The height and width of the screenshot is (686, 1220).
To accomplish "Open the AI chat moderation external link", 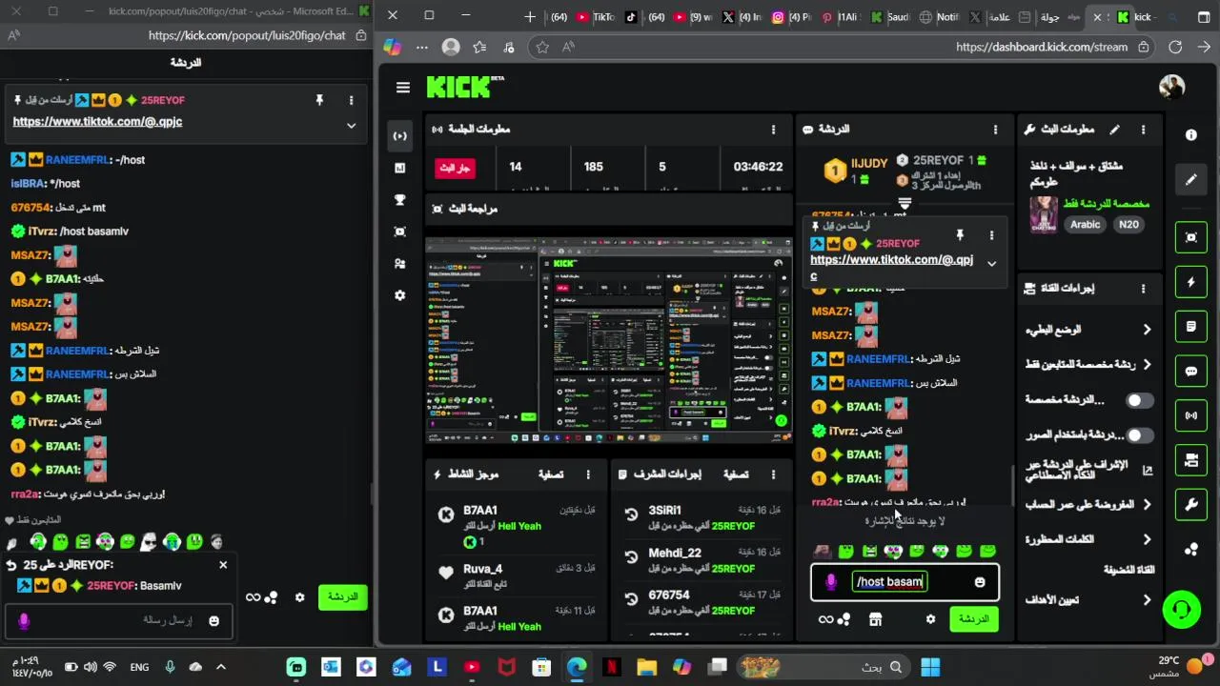I will 1147,470.
